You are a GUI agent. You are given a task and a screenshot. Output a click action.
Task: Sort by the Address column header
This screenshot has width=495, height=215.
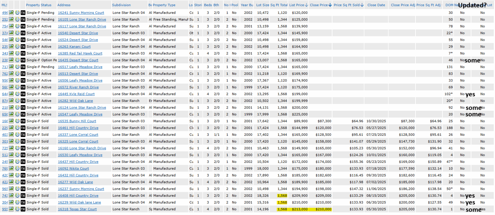pos(64,5)
